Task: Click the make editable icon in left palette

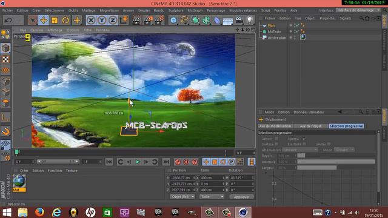Action: [5, 35]
